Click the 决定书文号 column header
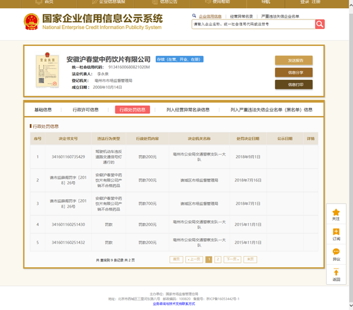This screenshot has height=310, width=353. point(68,139)
